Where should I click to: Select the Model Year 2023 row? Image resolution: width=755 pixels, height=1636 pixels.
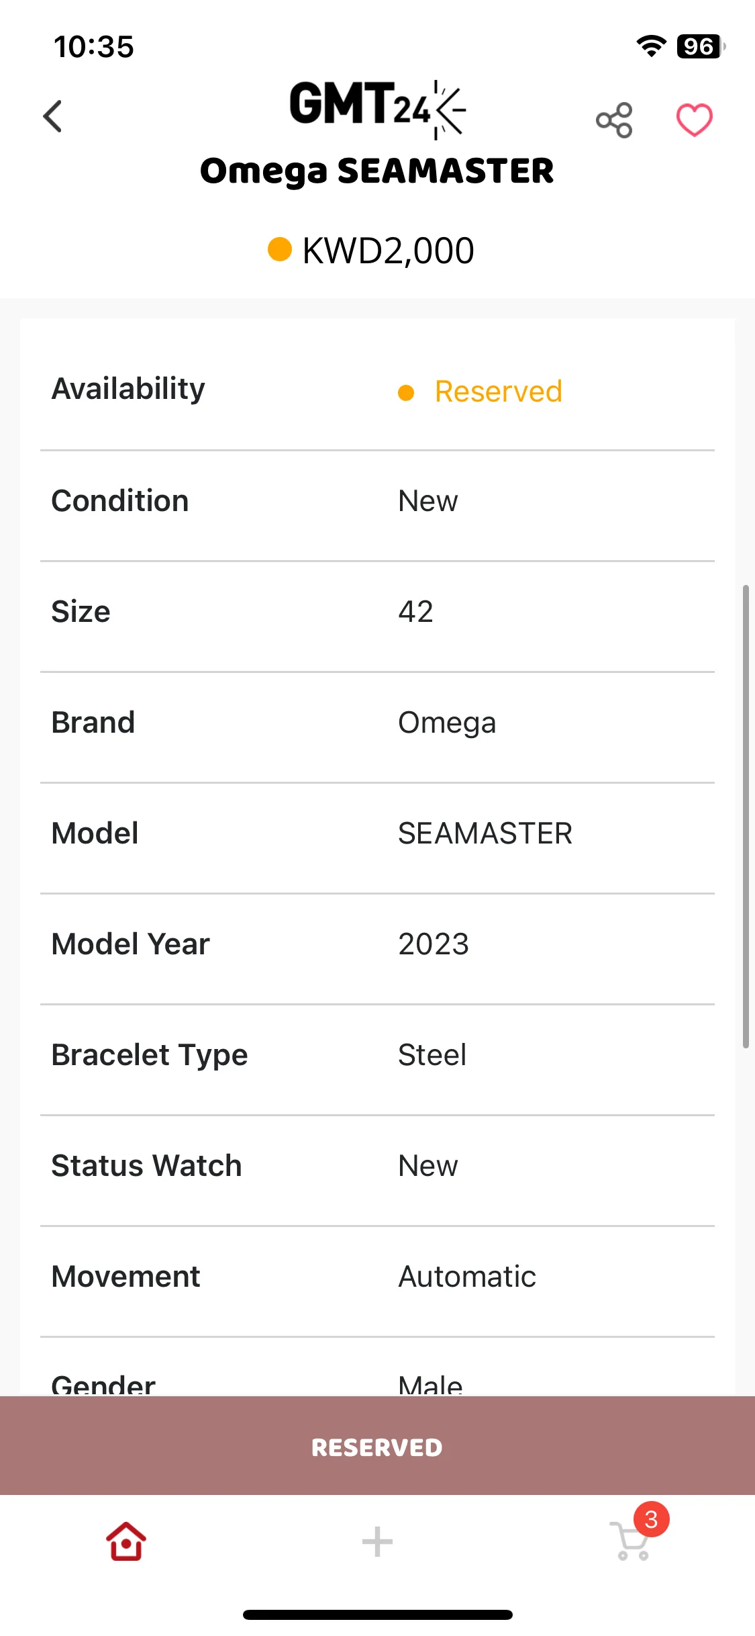click(x=377, y=944)
